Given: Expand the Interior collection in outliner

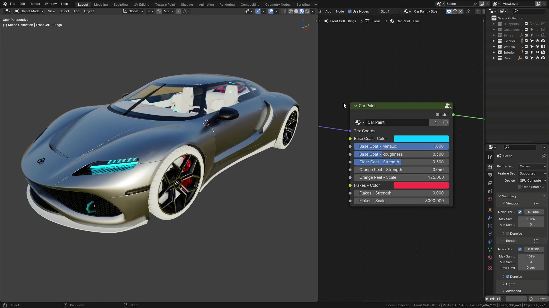Looking at the screenshot, I should point(494,52).
